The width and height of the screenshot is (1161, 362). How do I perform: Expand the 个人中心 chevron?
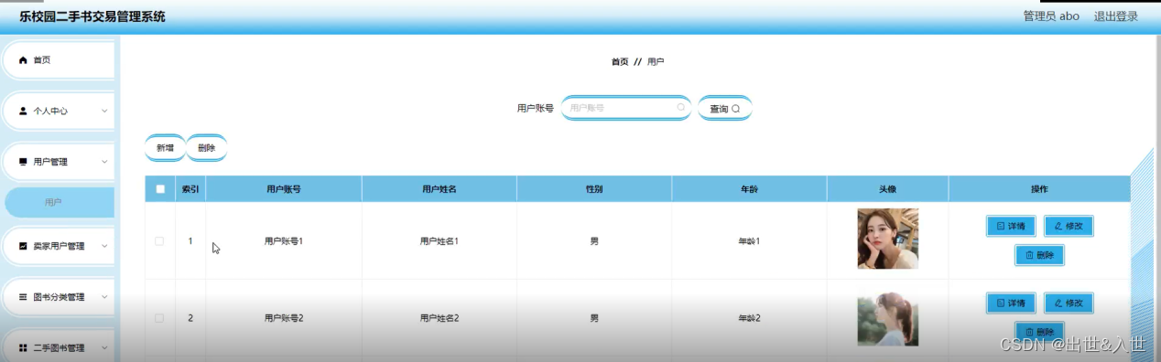[x=104, y=111]
